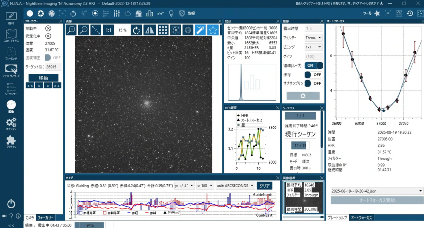
Task: Click the focuser Move button
Action: click(43, 78)
